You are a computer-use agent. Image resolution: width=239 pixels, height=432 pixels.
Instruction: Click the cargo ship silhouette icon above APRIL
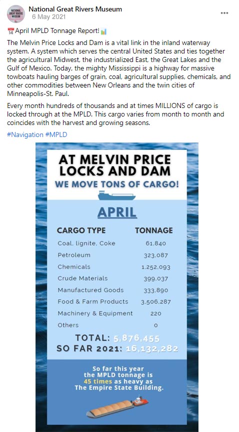(116, 195)
